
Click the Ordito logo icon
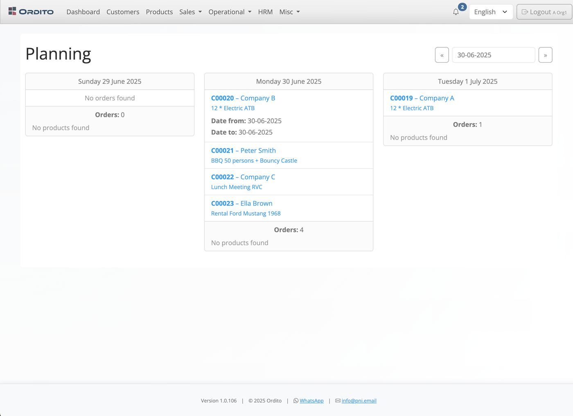(12, 11)
